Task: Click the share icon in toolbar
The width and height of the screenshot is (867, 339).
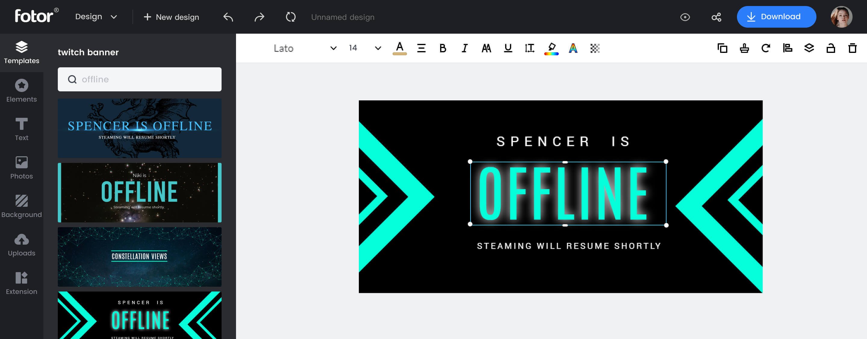Action: [x=716, y=17]
